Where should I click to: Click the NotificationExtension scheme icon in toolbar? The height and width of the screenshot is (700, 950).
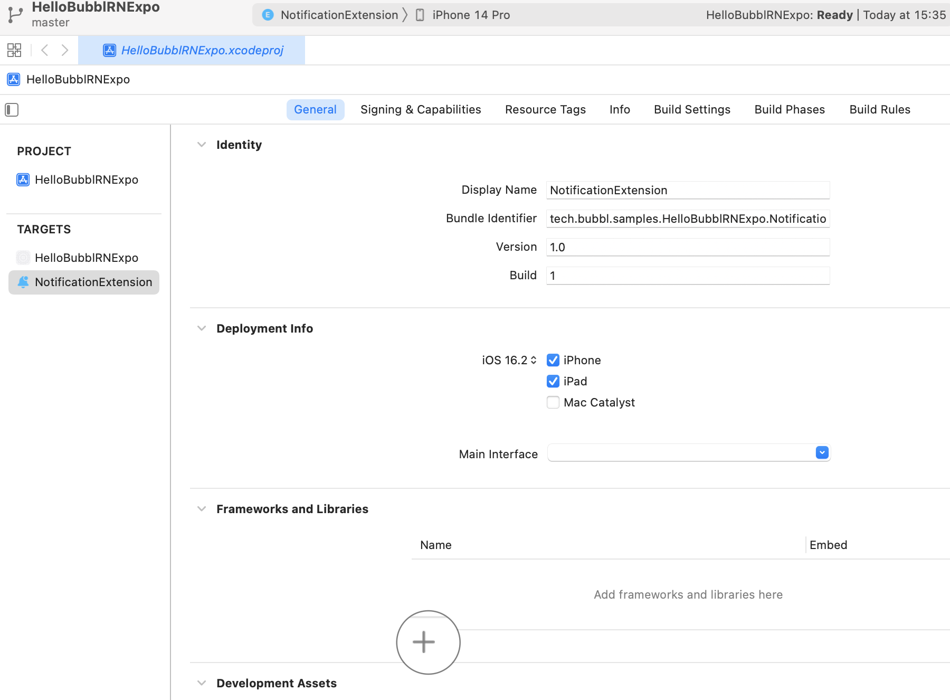tap(268, 15)
